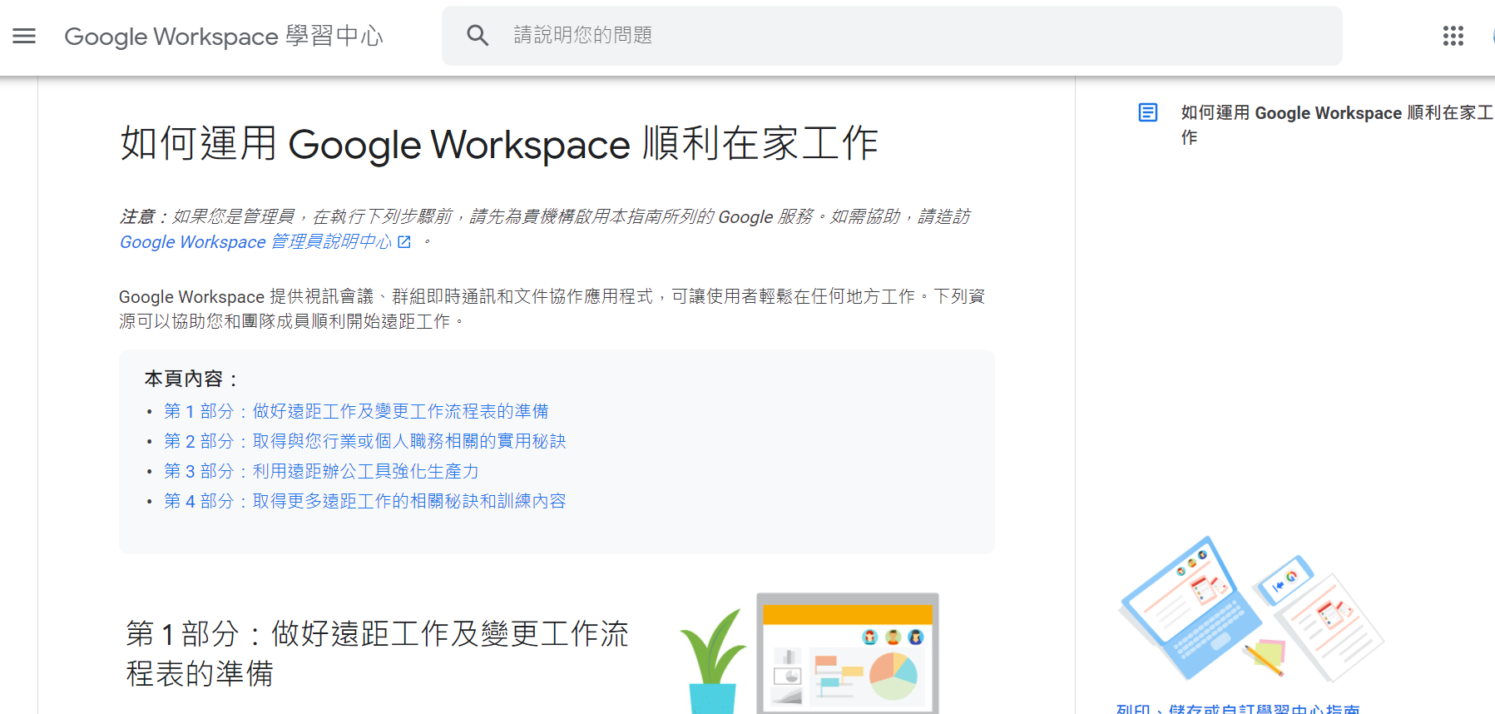Click the intro paragraph beginning Google Workspace 提供視訊會議

coord(552,309)
